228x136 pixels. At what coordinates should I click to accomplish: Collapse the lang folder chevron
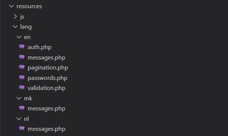[15, 27]
